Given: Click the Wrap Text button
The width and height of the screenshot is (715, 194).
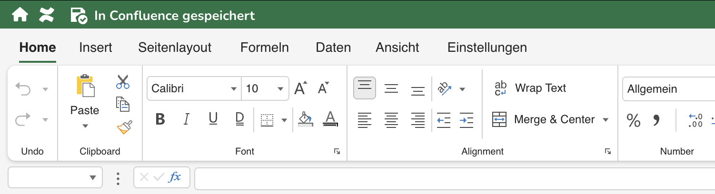Looking at the screenshot, I should (529, 88).
